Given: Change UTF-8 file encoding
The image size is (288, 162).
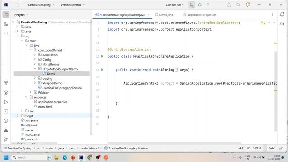Looking at the screenshot, I should click(x=257, y=148).
